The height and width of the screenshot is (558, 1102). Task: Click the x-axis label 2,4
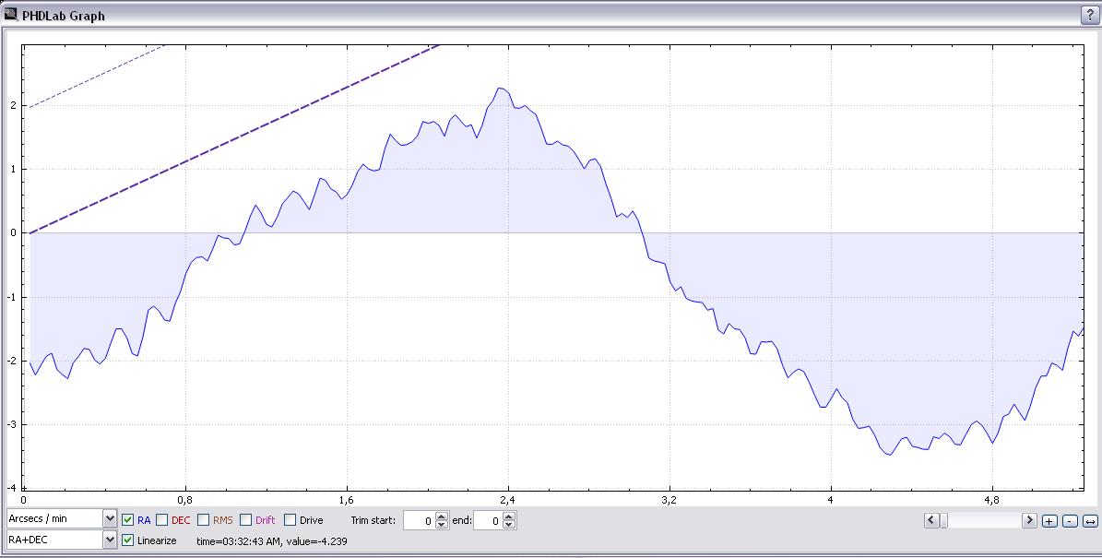tap(507, 501)
